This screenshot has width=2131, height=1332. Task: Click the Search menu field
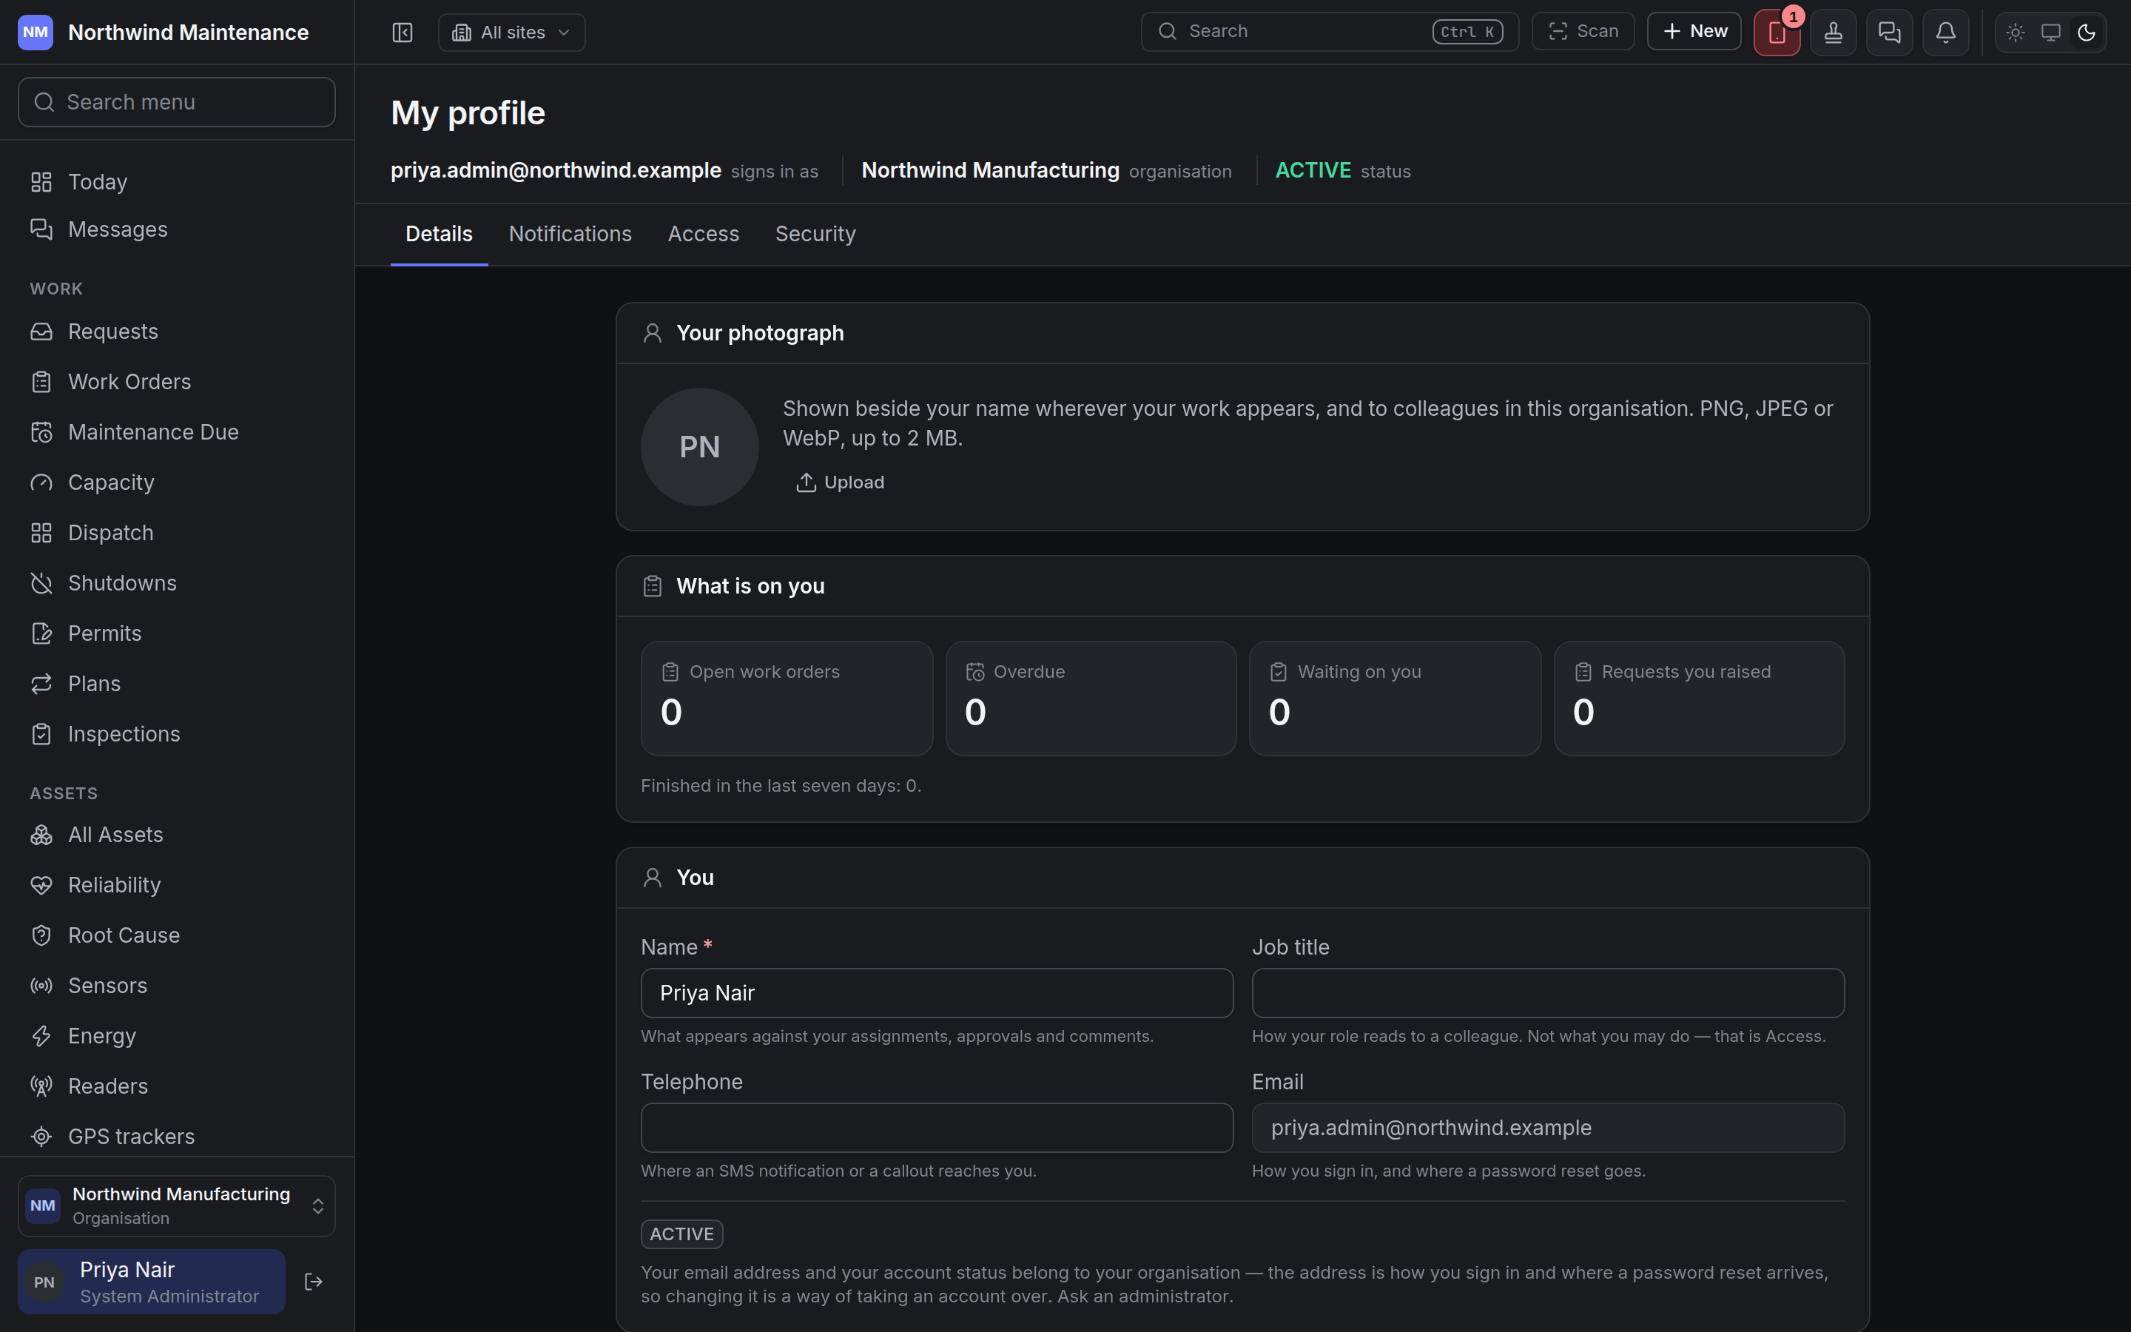click(177, 102)
